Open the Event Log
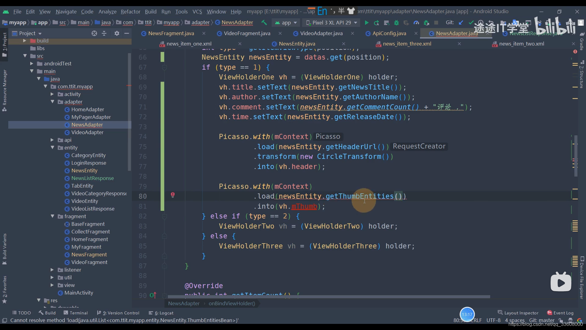The image size is (586, 330). point(560,313)
